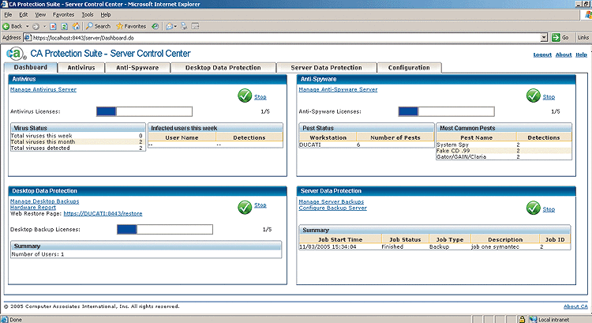Switch to the Anti-Spyware tab
The width and height of the screenshot is (592, 323).
tap(137, 68)
